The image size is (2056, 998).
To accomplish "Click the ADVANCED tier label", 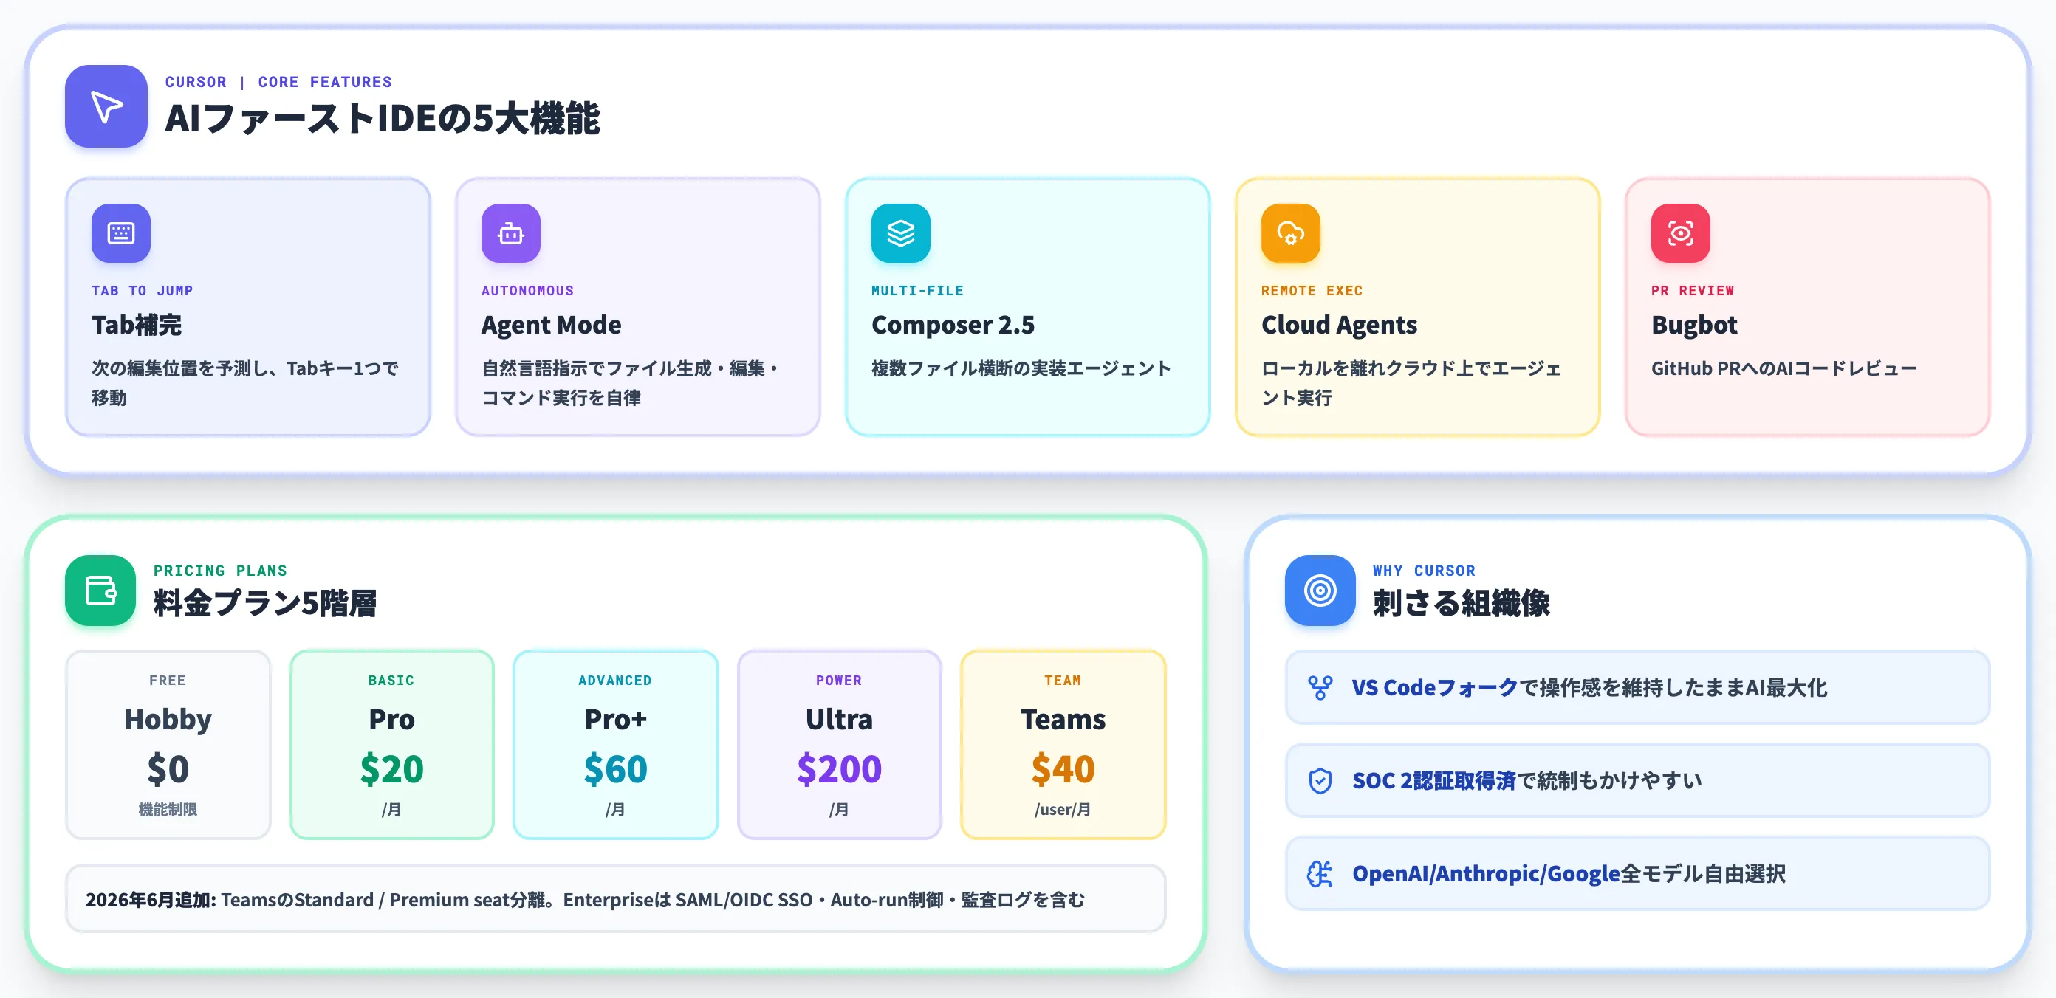I will coord(615,680).
